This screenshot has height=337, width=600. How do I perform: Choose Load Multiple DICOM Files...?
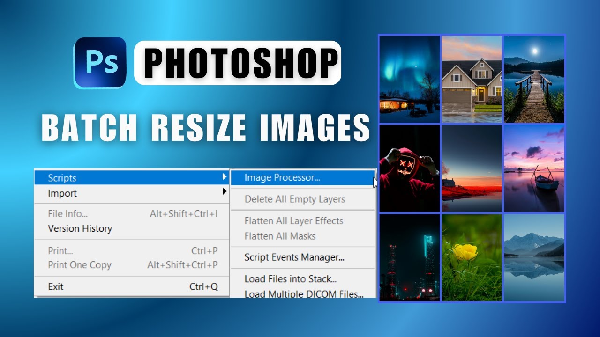(x=304, y=294)
